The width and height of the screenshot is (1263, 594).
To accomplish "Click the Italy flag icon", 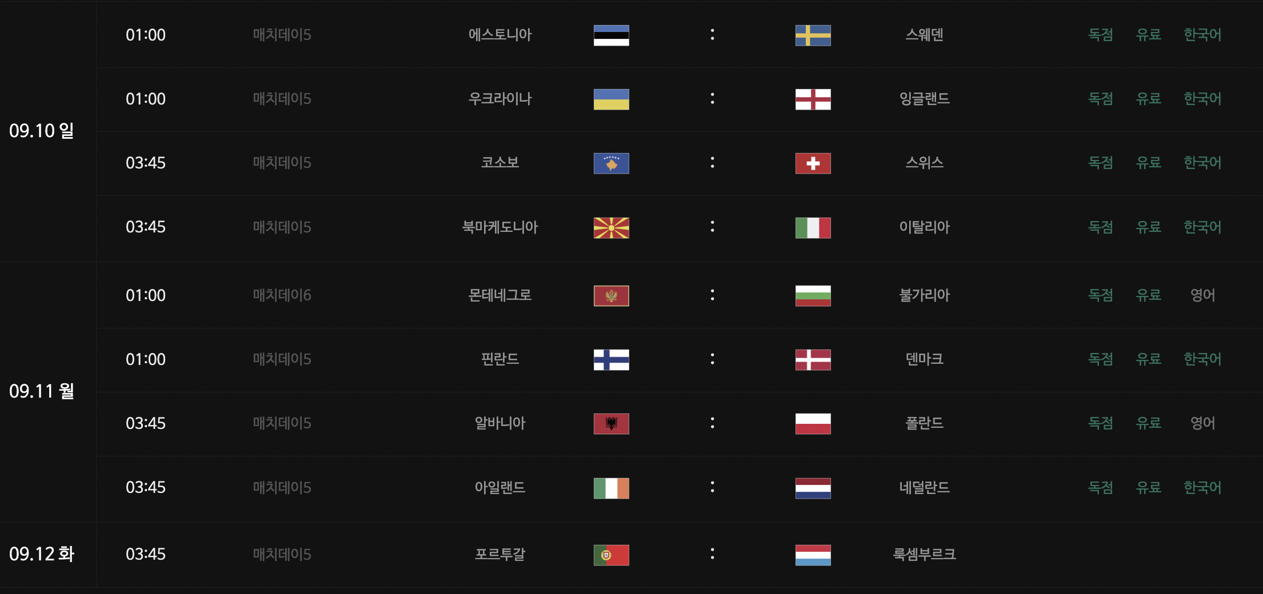I will (x=813, y=228).
